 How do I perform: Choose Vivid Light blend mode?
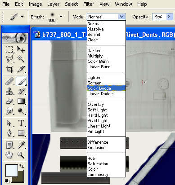click(106, 121)
